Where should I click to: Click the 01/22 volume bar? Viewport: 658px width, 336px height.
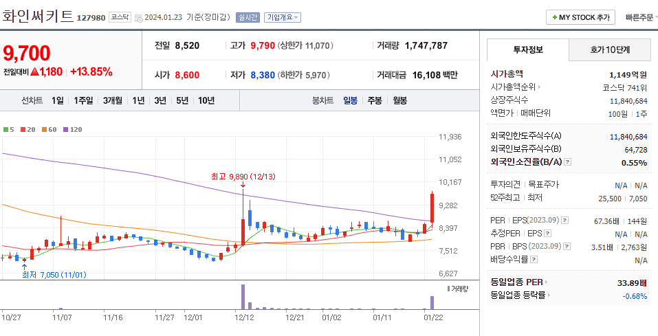pos(432,303)
